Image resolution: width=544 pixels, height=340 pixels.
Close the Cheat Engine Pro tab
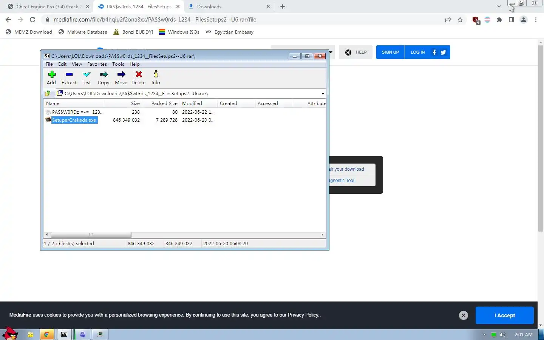(x=88, y=6)
